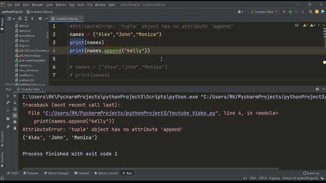Open Run panel settings gear

click(x=317, y=89)
